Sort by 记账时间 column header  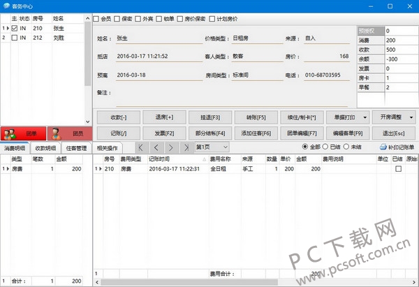(177, 159)
